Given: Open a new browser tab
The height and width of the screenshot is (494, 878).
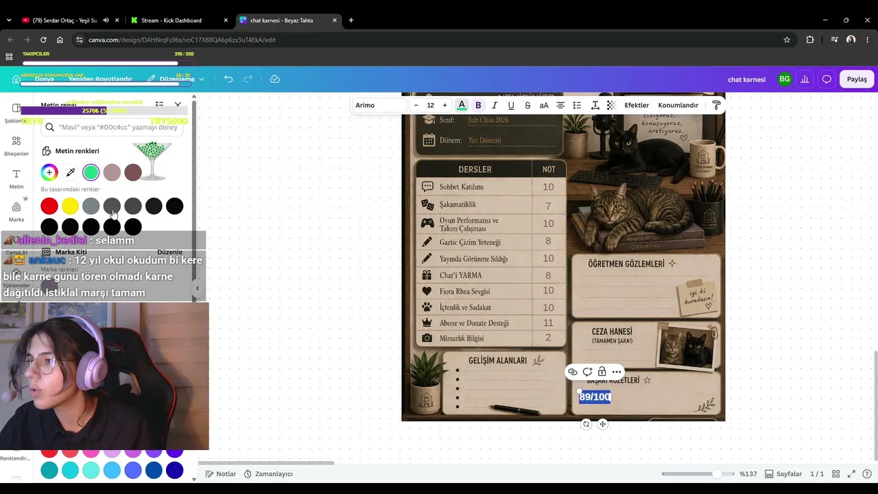Looking at the screenshot, I should pyautogui.click(x=351, y=21).
